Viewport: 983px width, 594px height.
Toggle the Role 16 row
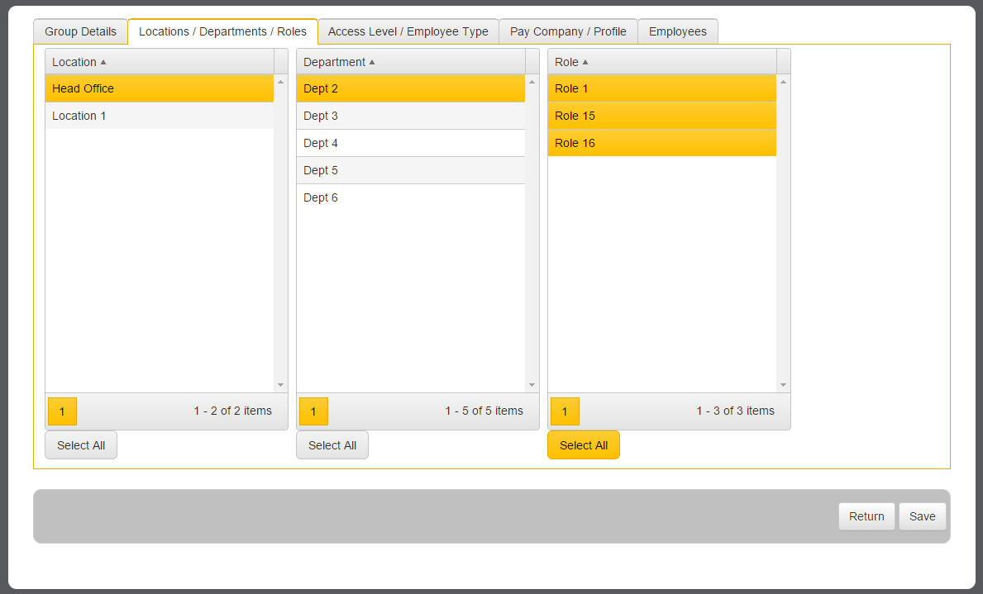coord(662,143)
